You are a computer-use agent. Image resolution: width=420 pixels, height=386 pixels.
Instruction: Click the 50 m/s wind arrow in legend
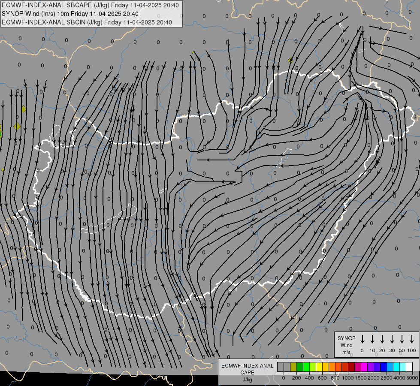[x=402, y=339]
